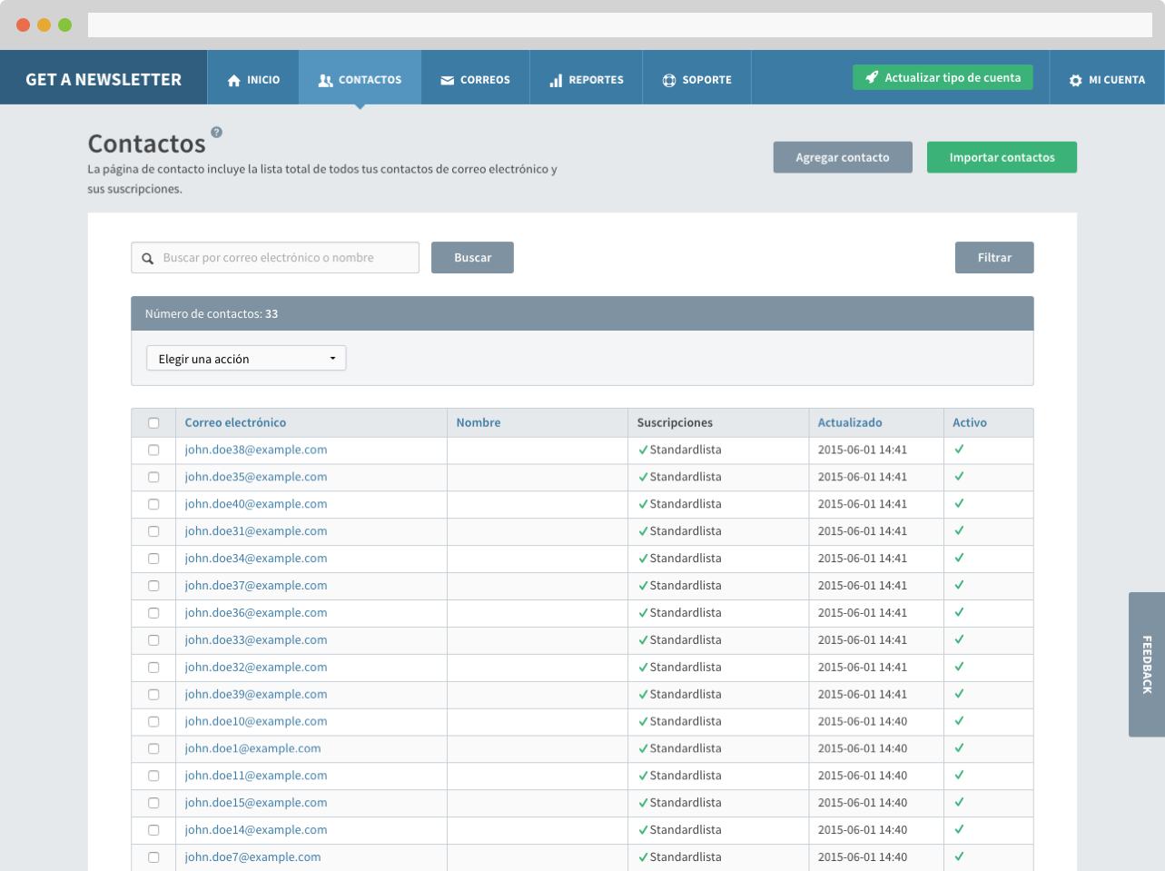
Task: Click the envelope icon for Correos
Action: [447, 80]
